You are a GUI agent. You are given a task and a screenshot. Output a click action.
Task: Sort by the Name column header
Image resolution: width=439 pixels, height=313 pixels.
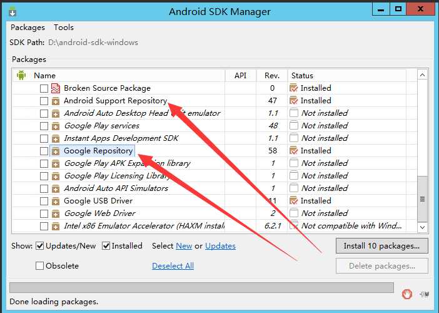pos(118,75)
